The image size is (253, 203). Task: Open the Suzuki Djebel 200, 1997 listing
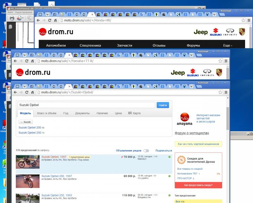(57, 176)
